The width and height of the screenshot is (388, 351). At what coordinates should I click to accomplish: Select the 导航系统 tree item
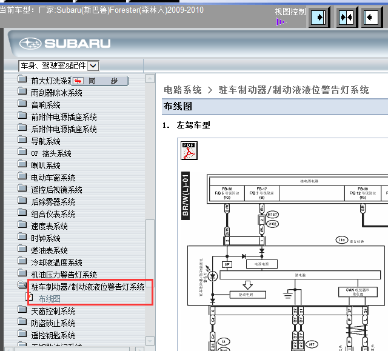[45, 141]
